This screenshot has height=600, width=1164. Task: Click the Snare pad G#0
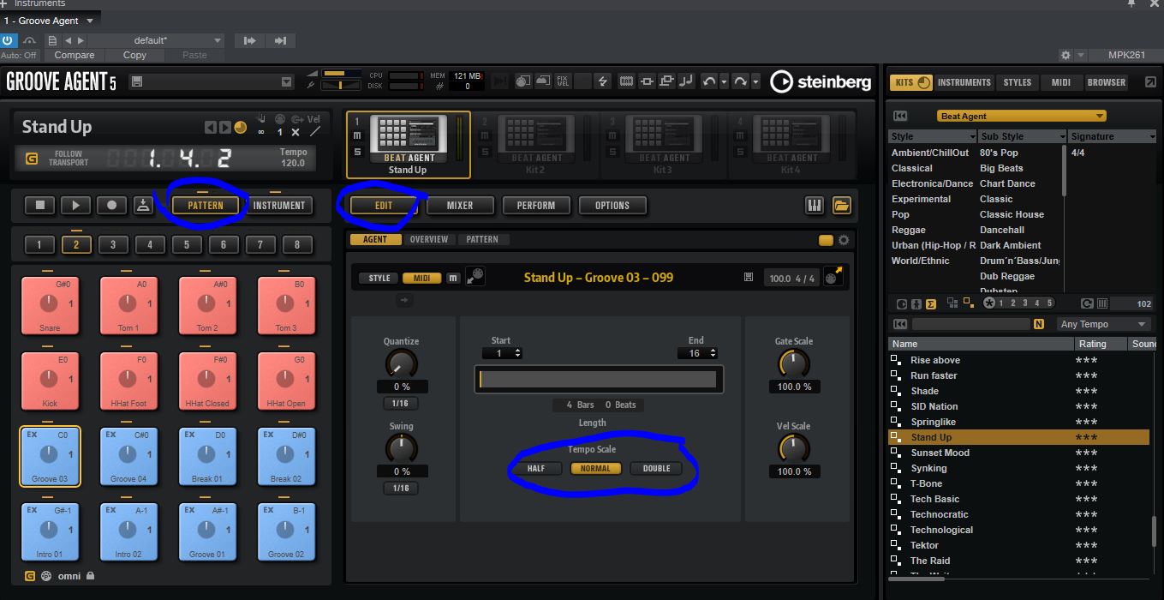click(51, 306)
